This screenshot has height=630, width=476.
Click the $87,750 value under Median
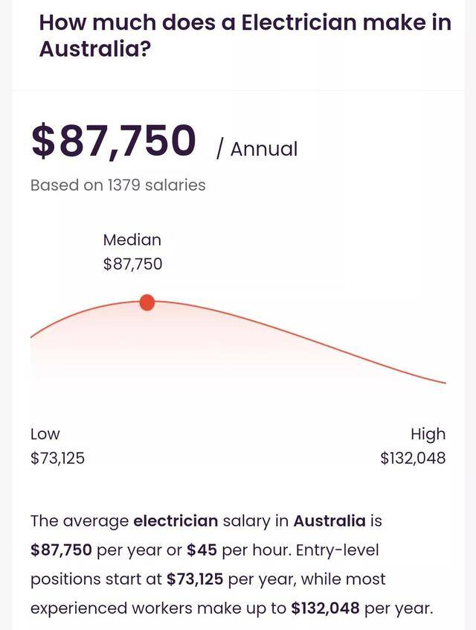[133, 264]
